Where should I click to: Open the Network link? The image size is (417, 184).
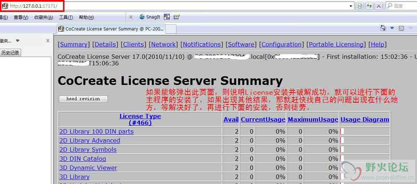(163, 45)
